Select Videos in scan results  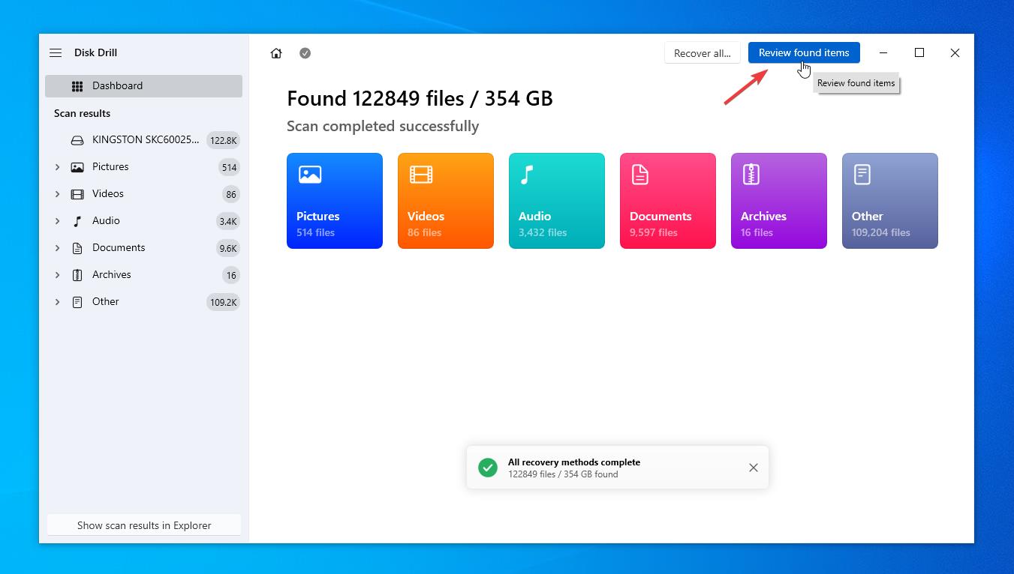click(x=143, y=194)
